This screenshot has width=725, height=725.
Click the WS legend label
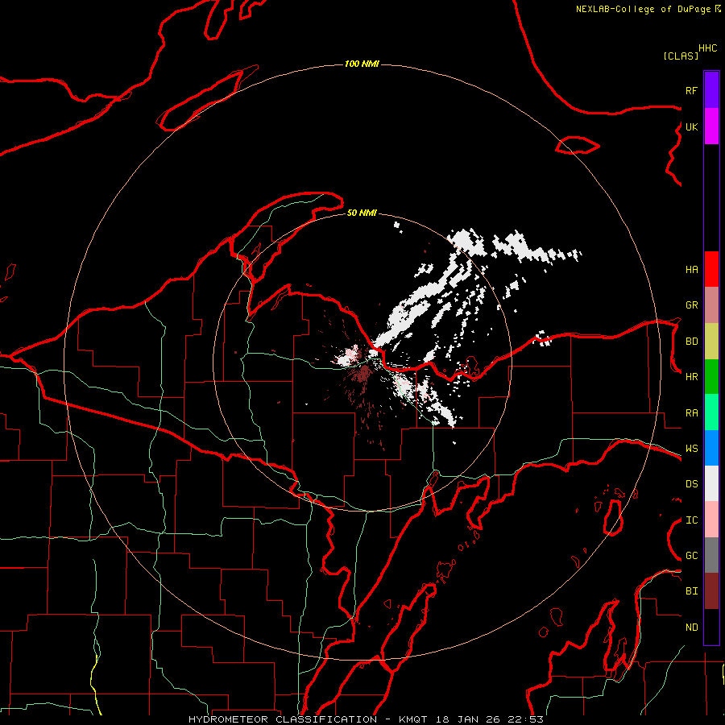(x=691, y=449)
